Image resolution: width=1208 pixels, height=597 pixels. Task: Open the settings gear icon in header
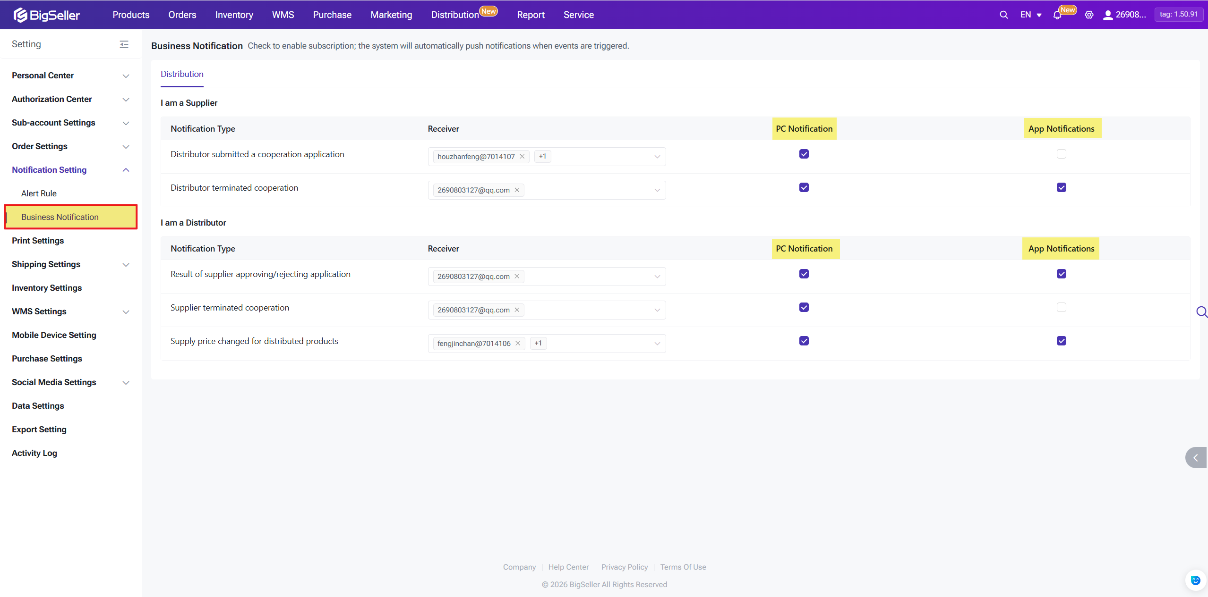tap(1089, 15)
